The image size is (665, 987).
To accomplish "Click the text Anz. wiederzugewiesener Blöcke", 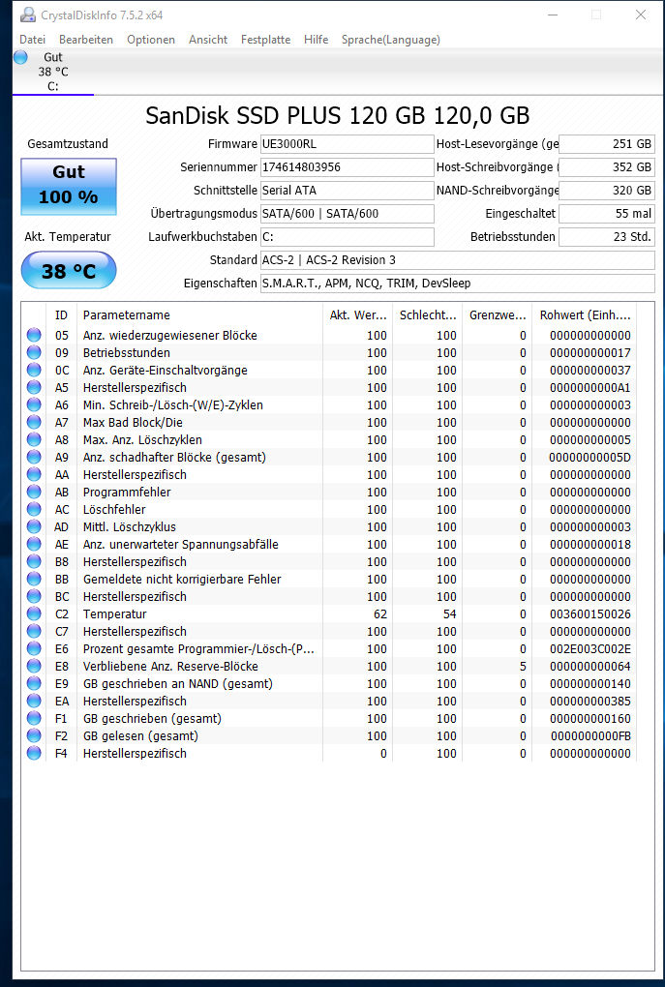I will (x=170, y=336).
